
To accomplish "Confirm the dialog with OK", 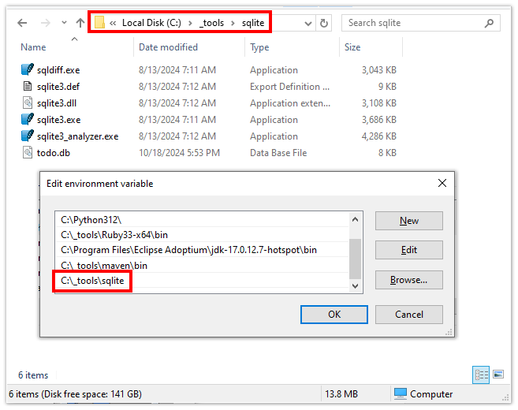I will click(x=334, y=314).
